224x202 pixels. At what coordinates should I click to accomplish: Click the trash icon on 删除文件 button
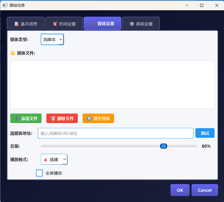point(53,118)
